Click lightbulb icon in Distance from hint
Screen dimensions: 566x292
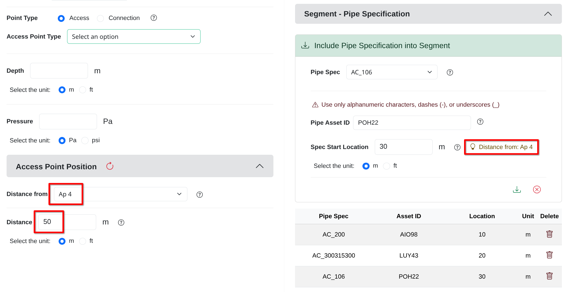point(473,147)
